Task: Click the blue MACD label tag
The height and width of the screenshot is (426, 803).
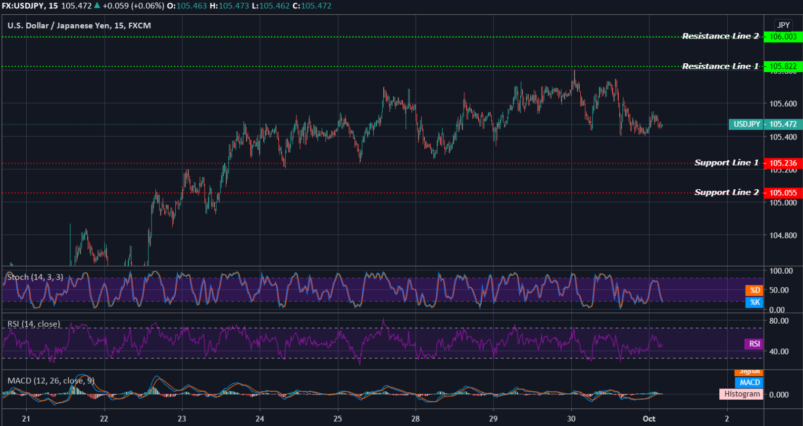Action: (x=750, y=383)
